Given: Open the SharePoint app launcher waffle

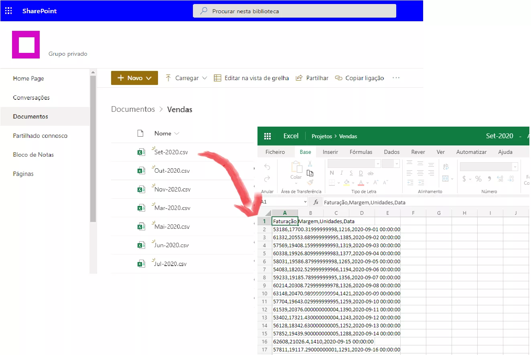Looking at the screenshot, I should coord(8,11).
